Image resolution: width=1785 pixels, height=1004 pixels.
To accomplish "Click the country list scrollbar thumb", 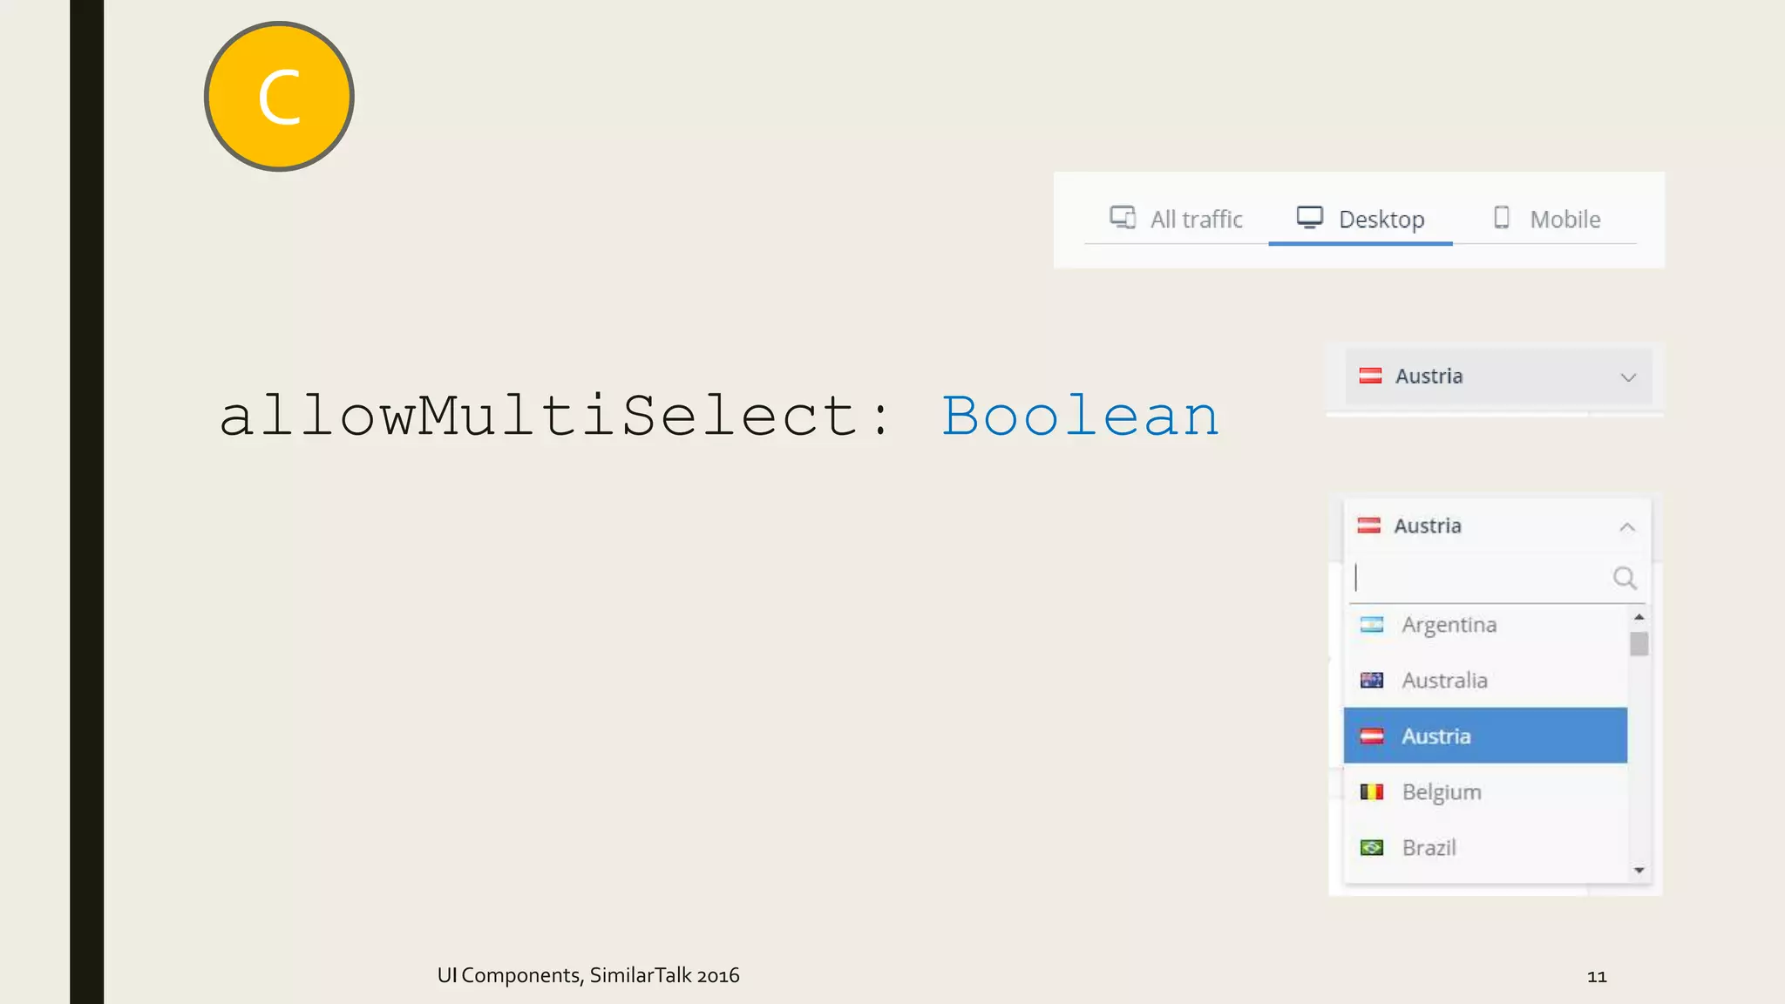I will 1639,644.
